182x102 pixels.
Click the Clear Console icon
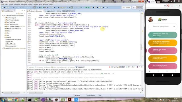(117, 67)
